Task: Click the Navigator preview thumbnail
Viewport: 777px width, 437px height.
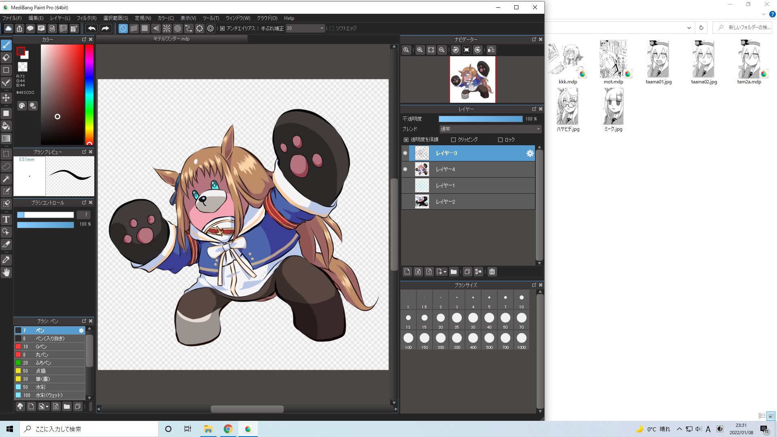Action: [x=472, y=79]
